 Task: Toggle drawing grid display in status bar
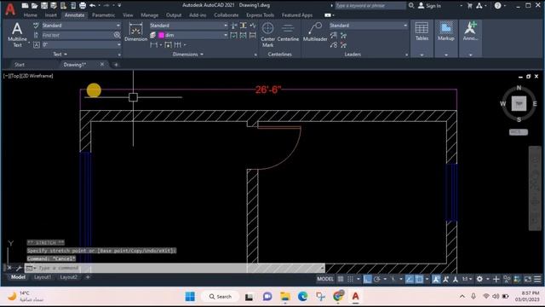coord(341,279)
